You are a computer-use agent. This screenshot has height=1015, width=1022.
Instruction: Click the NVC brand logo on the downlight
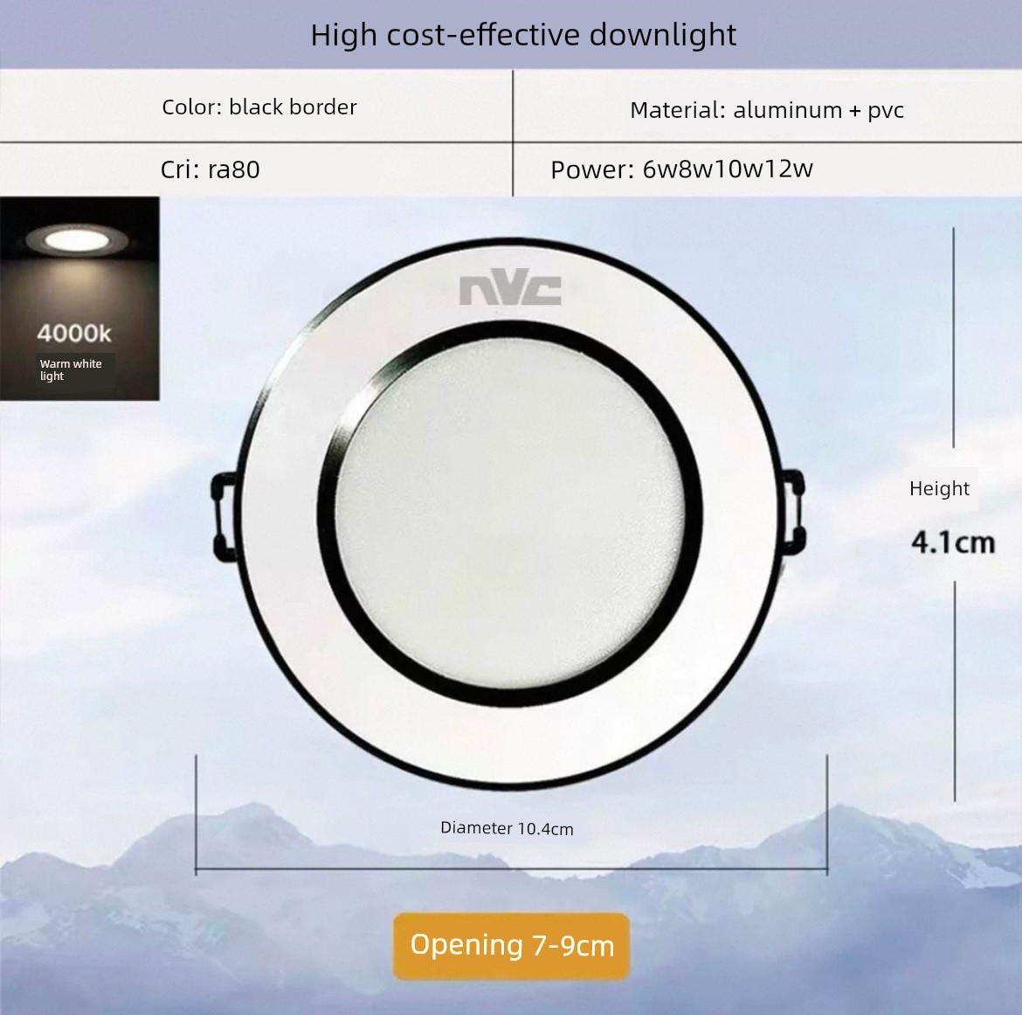[510, 290]
